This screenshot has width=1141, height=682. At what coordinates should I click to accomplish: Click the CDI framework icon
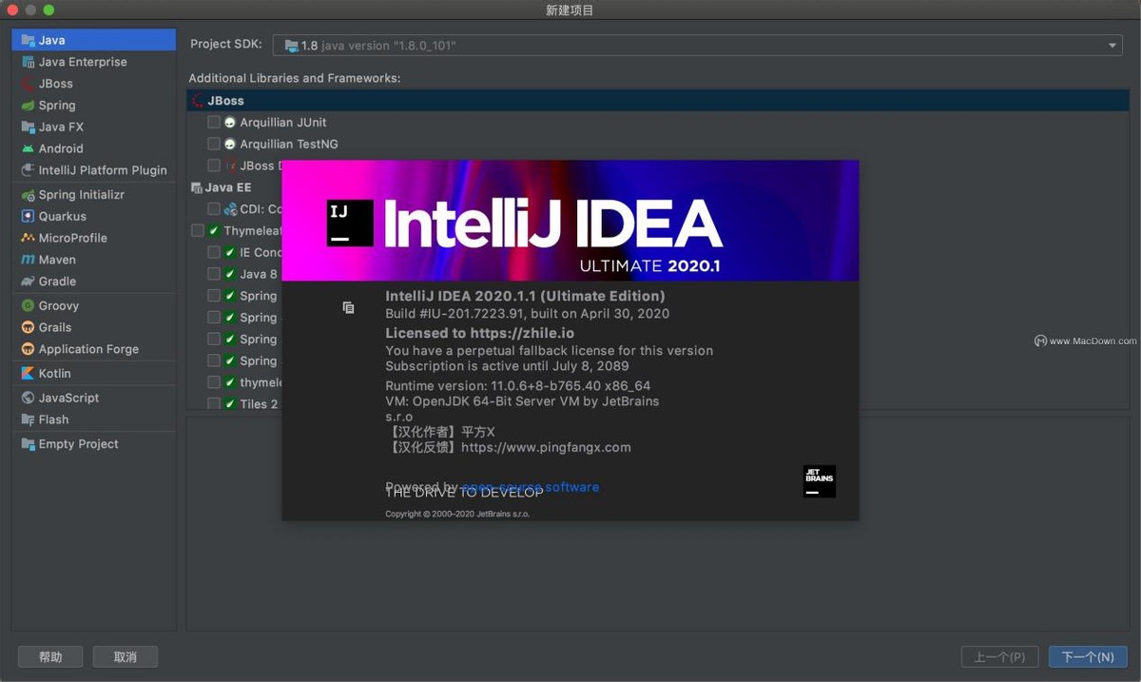[x=230, y=209]
